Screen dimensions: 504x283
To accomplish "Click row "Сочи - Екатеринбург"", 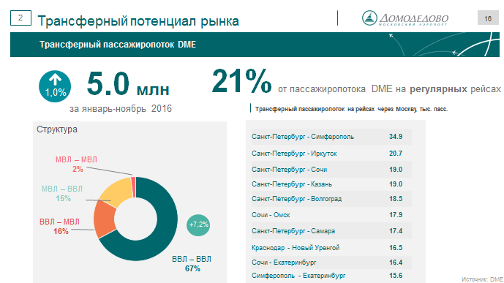I will click(331, 263).
